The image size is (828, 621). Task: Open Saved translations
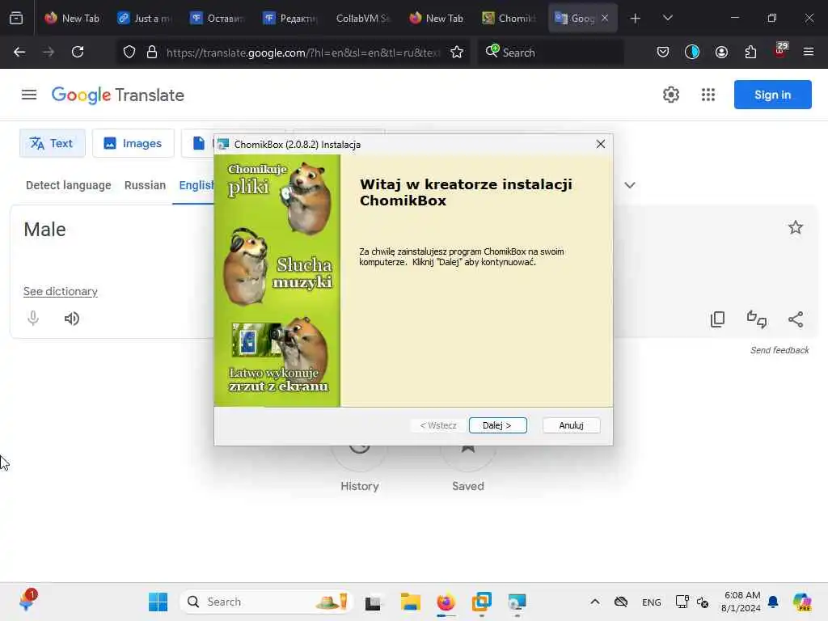click(468, 486)
